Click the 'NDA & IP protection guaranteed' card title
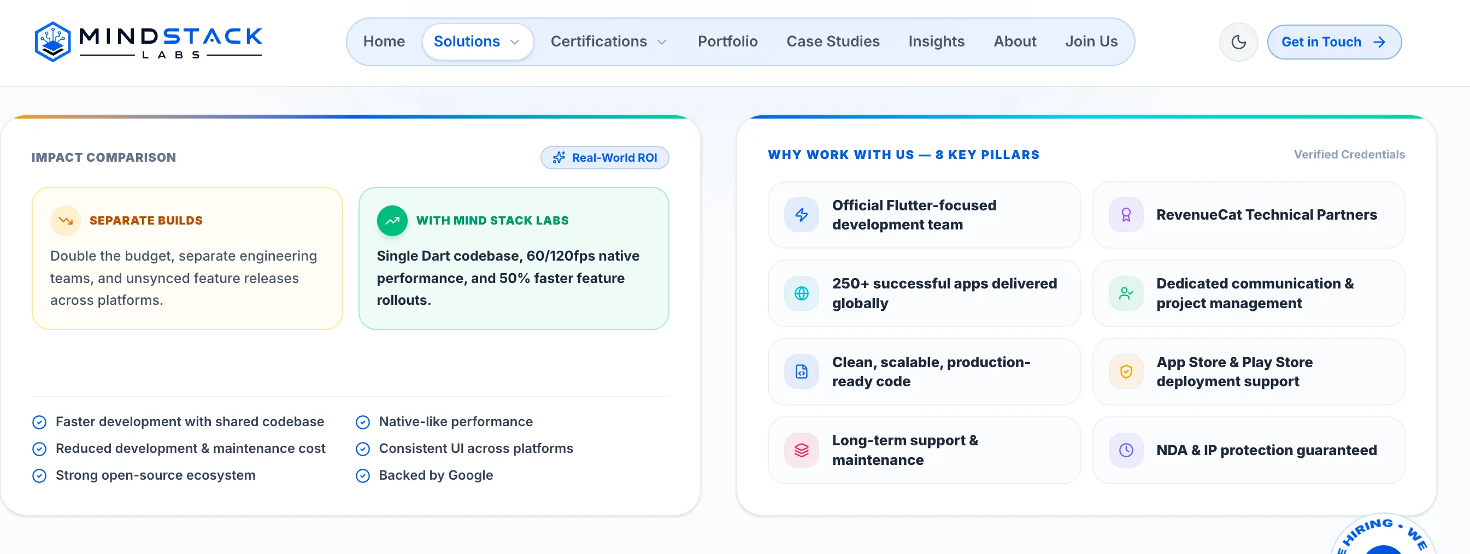Screen dimensions: 1470x554 coord(1266,450)
